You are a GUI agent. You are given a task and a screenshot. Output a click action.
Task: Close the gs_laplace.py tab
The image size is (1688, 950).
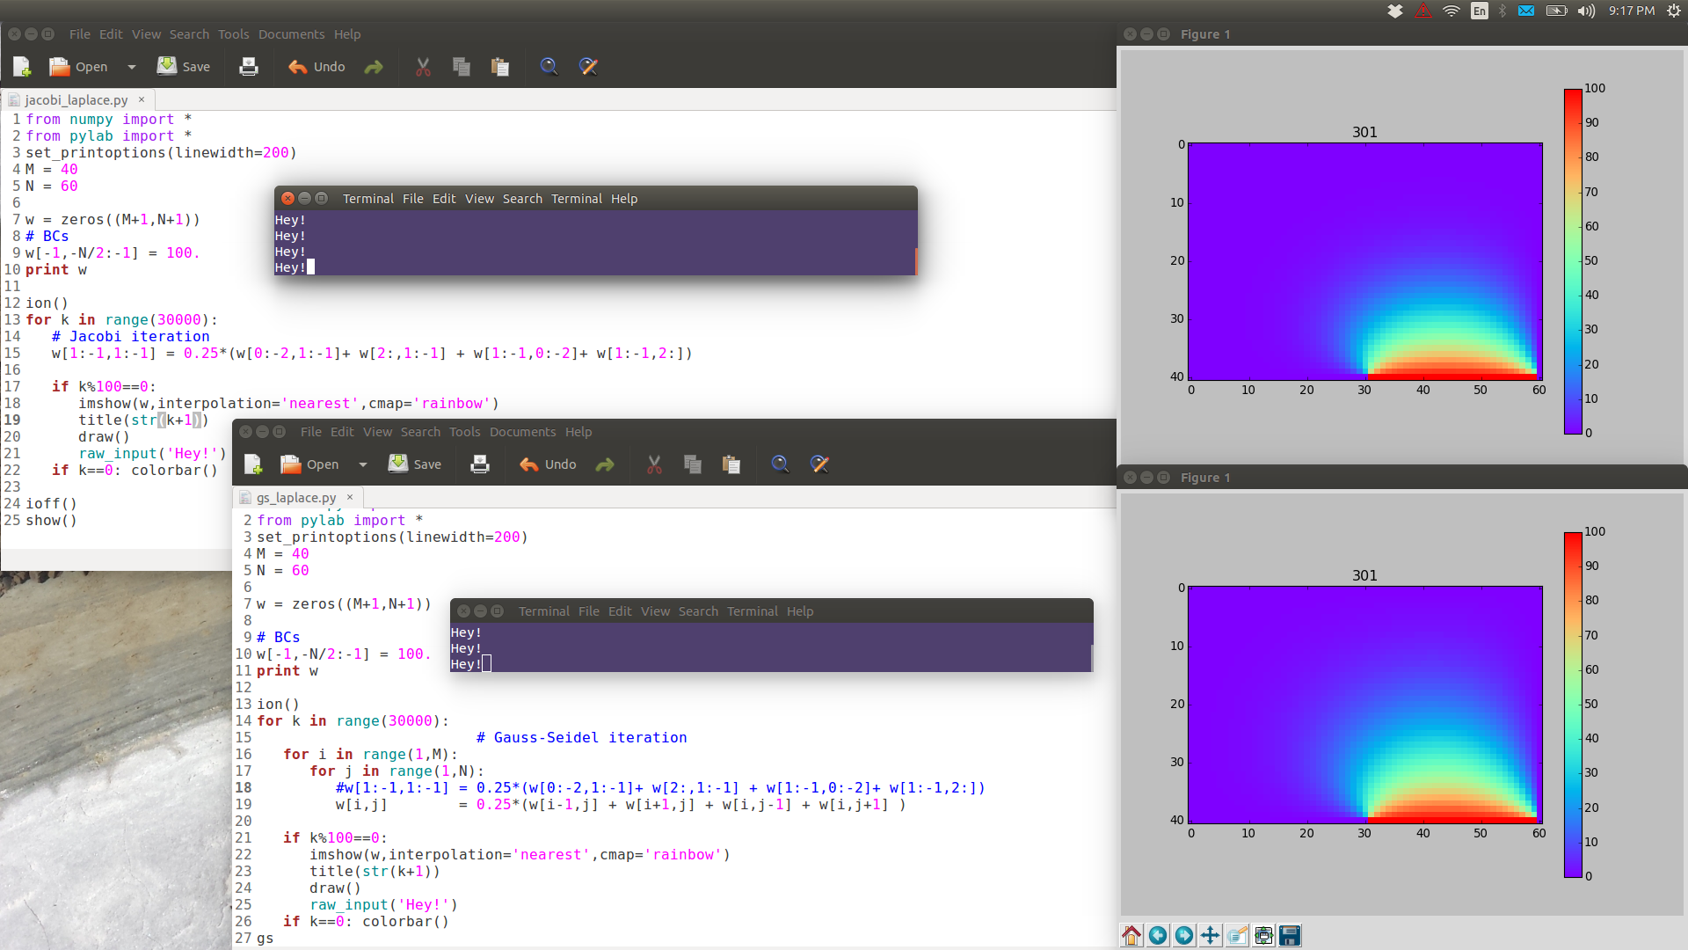pos(350,497)
